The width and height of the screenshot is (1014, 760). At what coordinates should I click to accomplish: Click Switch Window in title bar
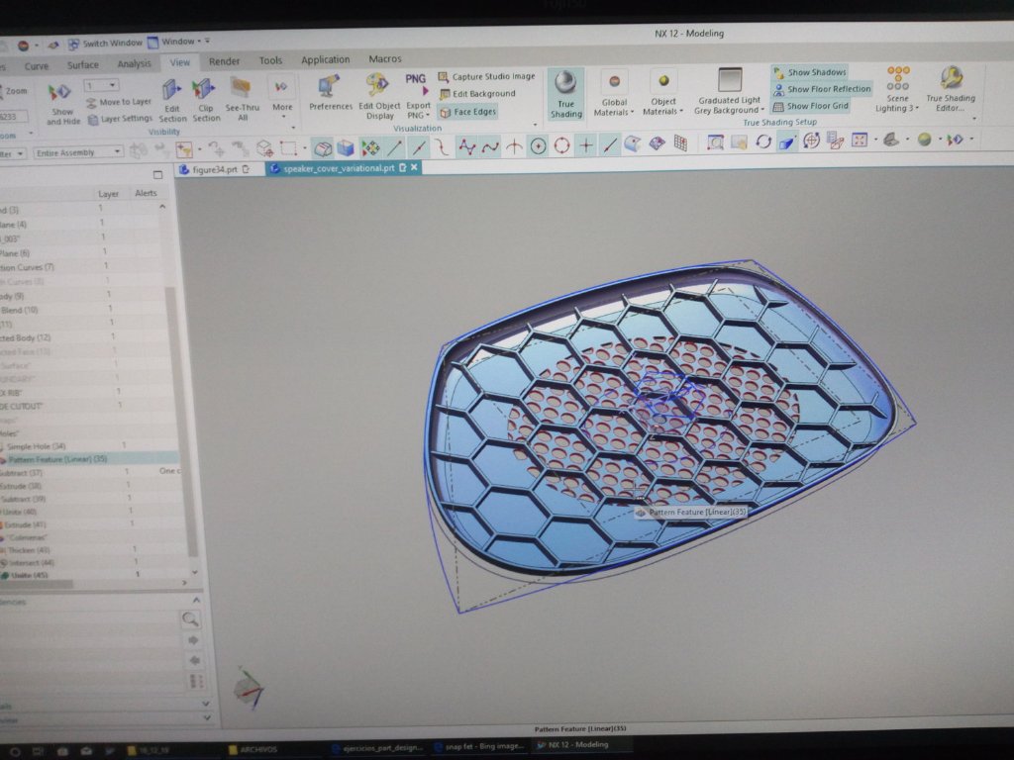pos(105,44)
